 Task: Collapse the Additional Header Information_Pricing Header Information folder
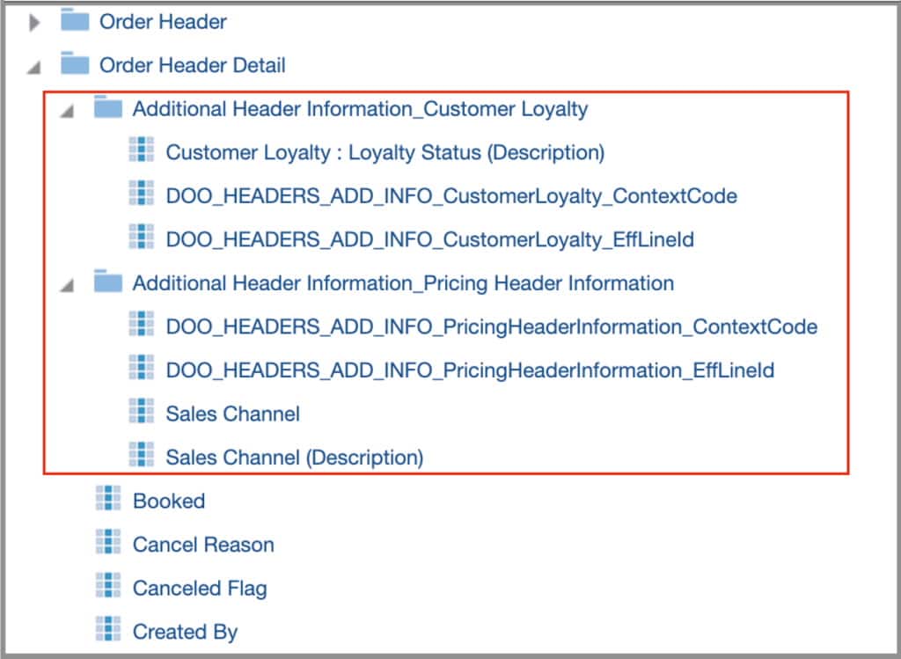pyautogui.click(x=69, y=282)
